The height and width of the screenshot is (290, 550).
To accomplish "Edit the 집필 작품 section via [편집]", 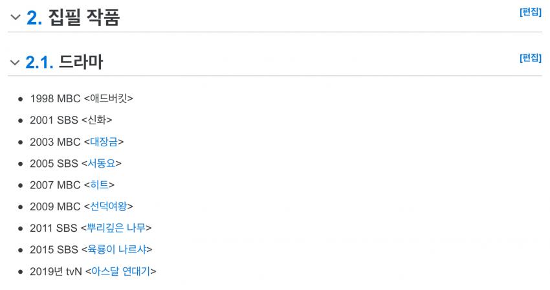I will (x=530, y=12).
